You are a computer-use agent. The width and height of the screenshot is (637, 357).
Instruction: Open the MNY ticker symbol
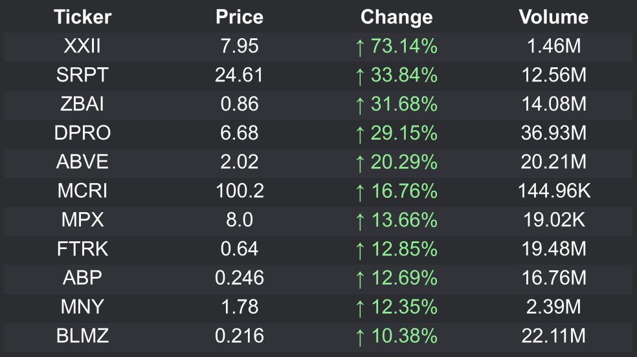(82, 307)
